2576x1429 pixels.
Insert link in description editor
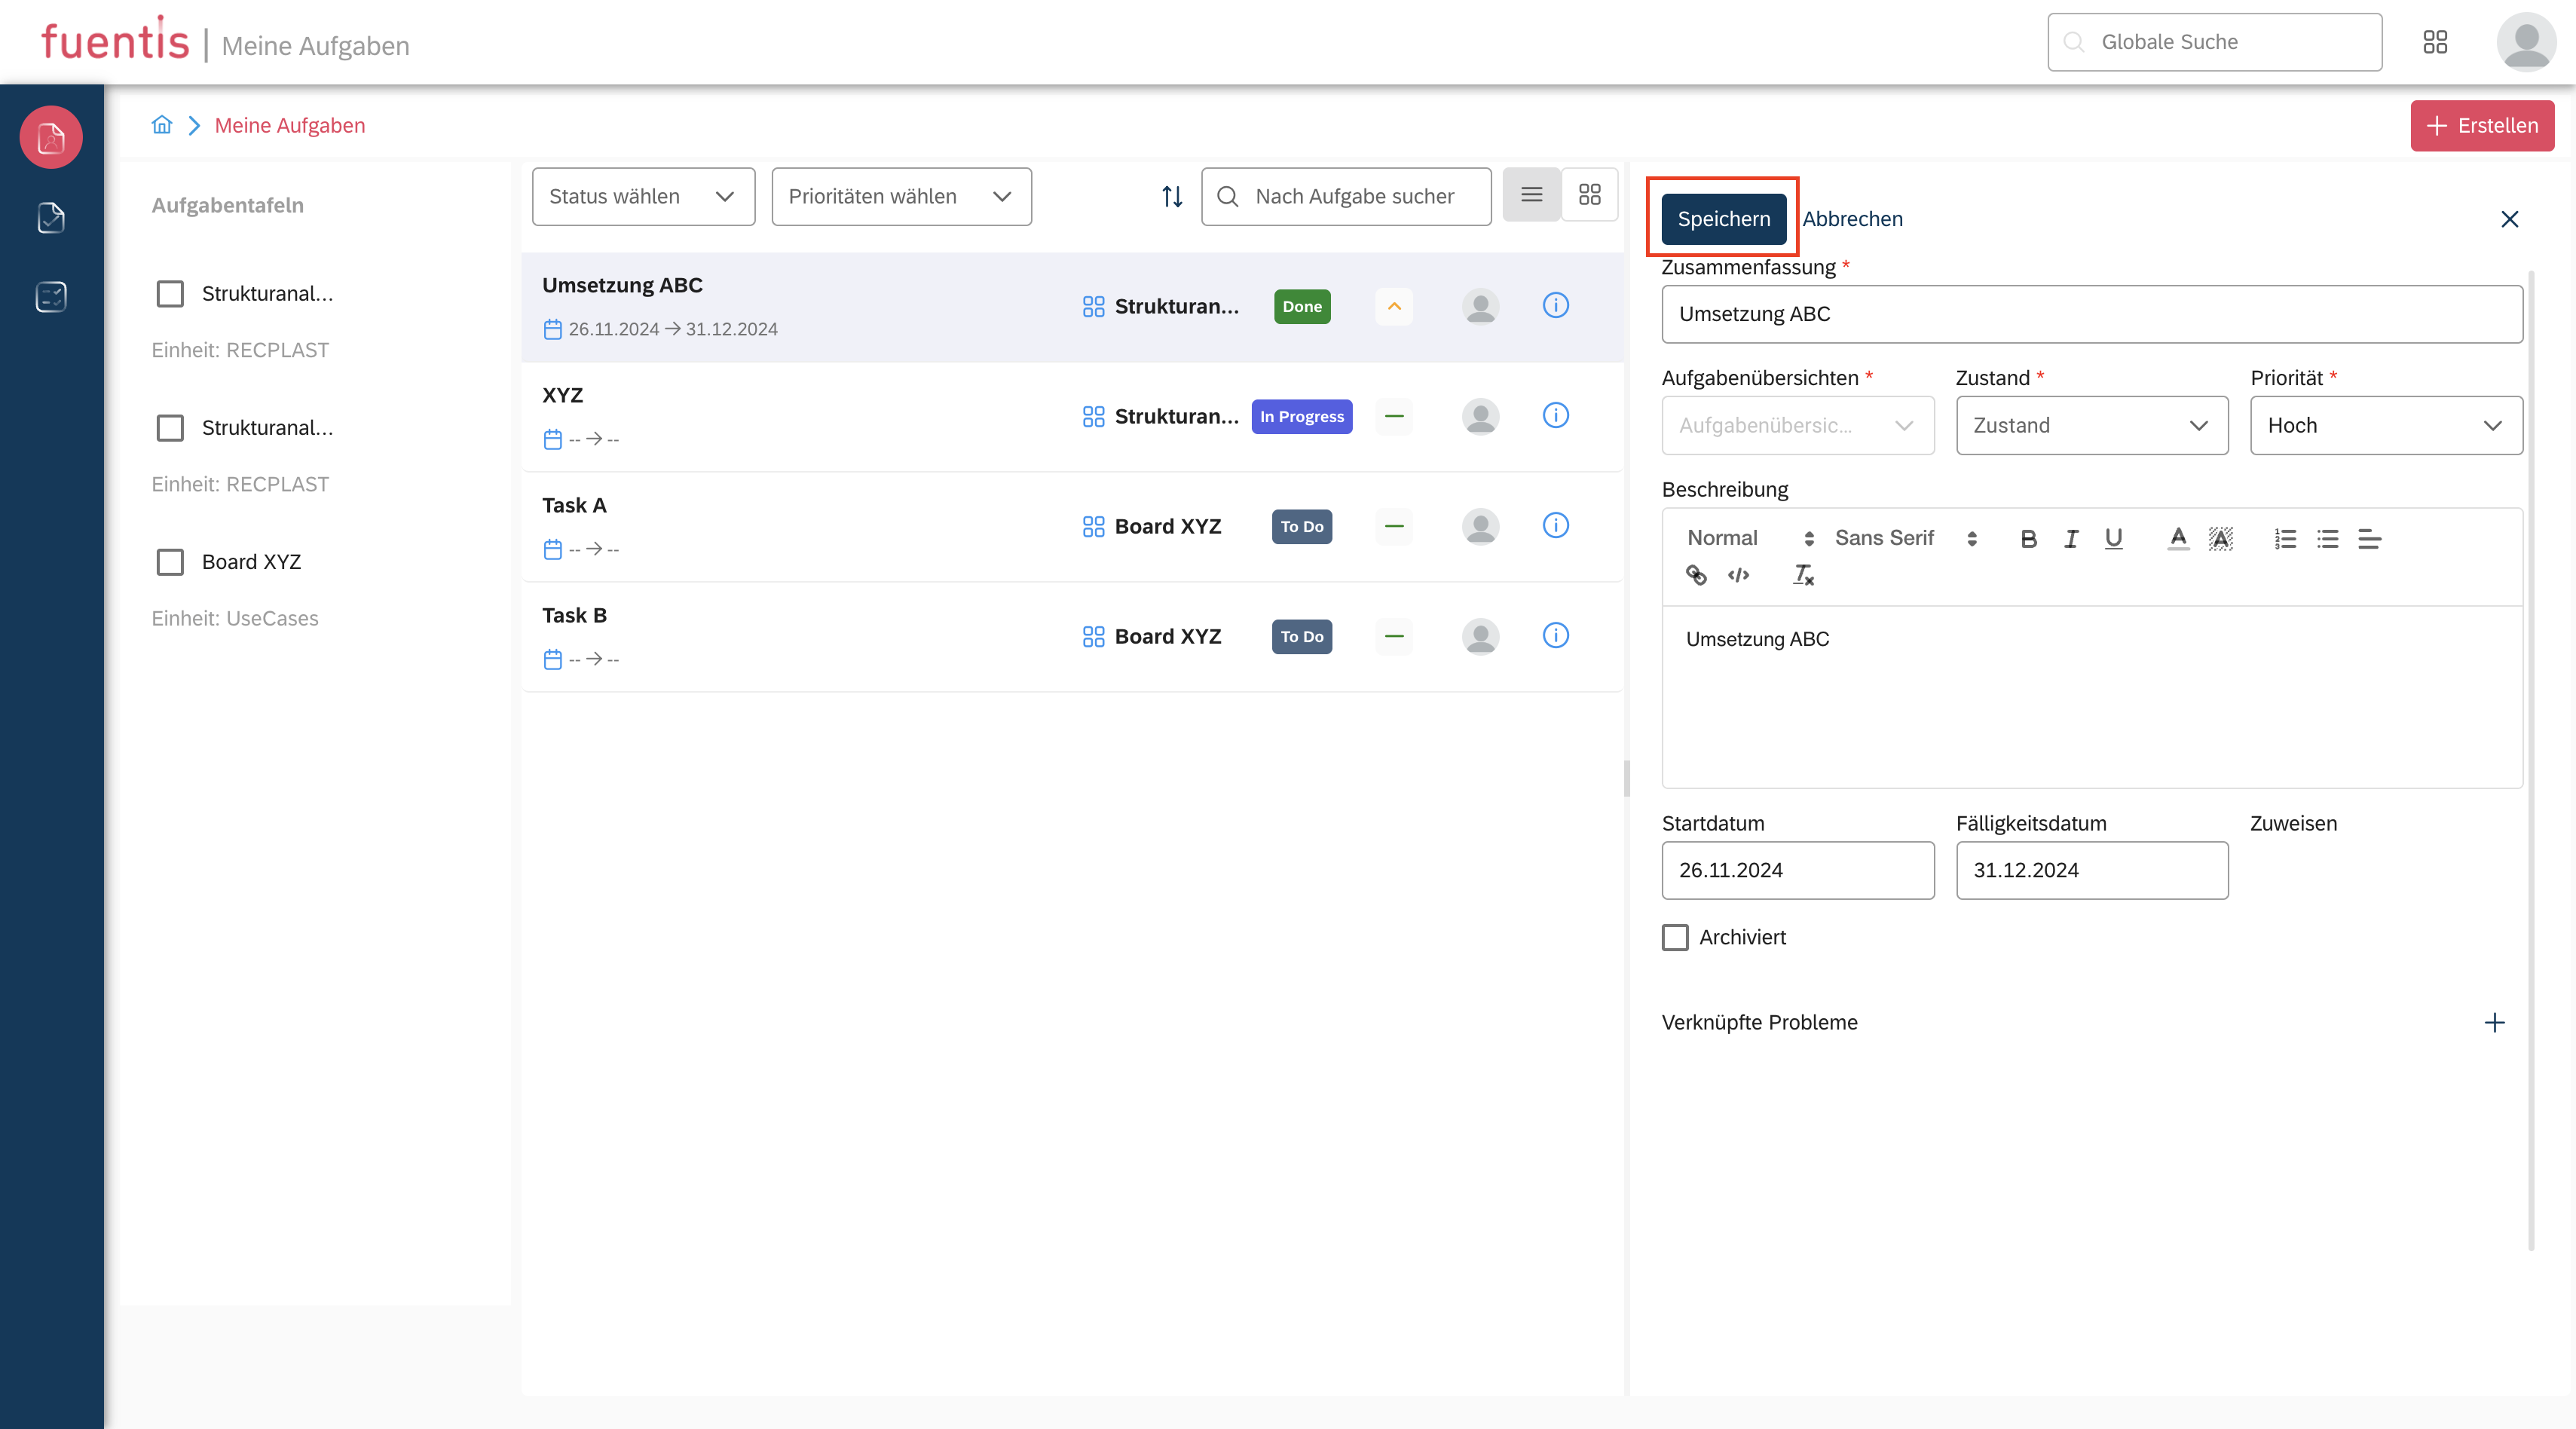[x=1696, y=575]
